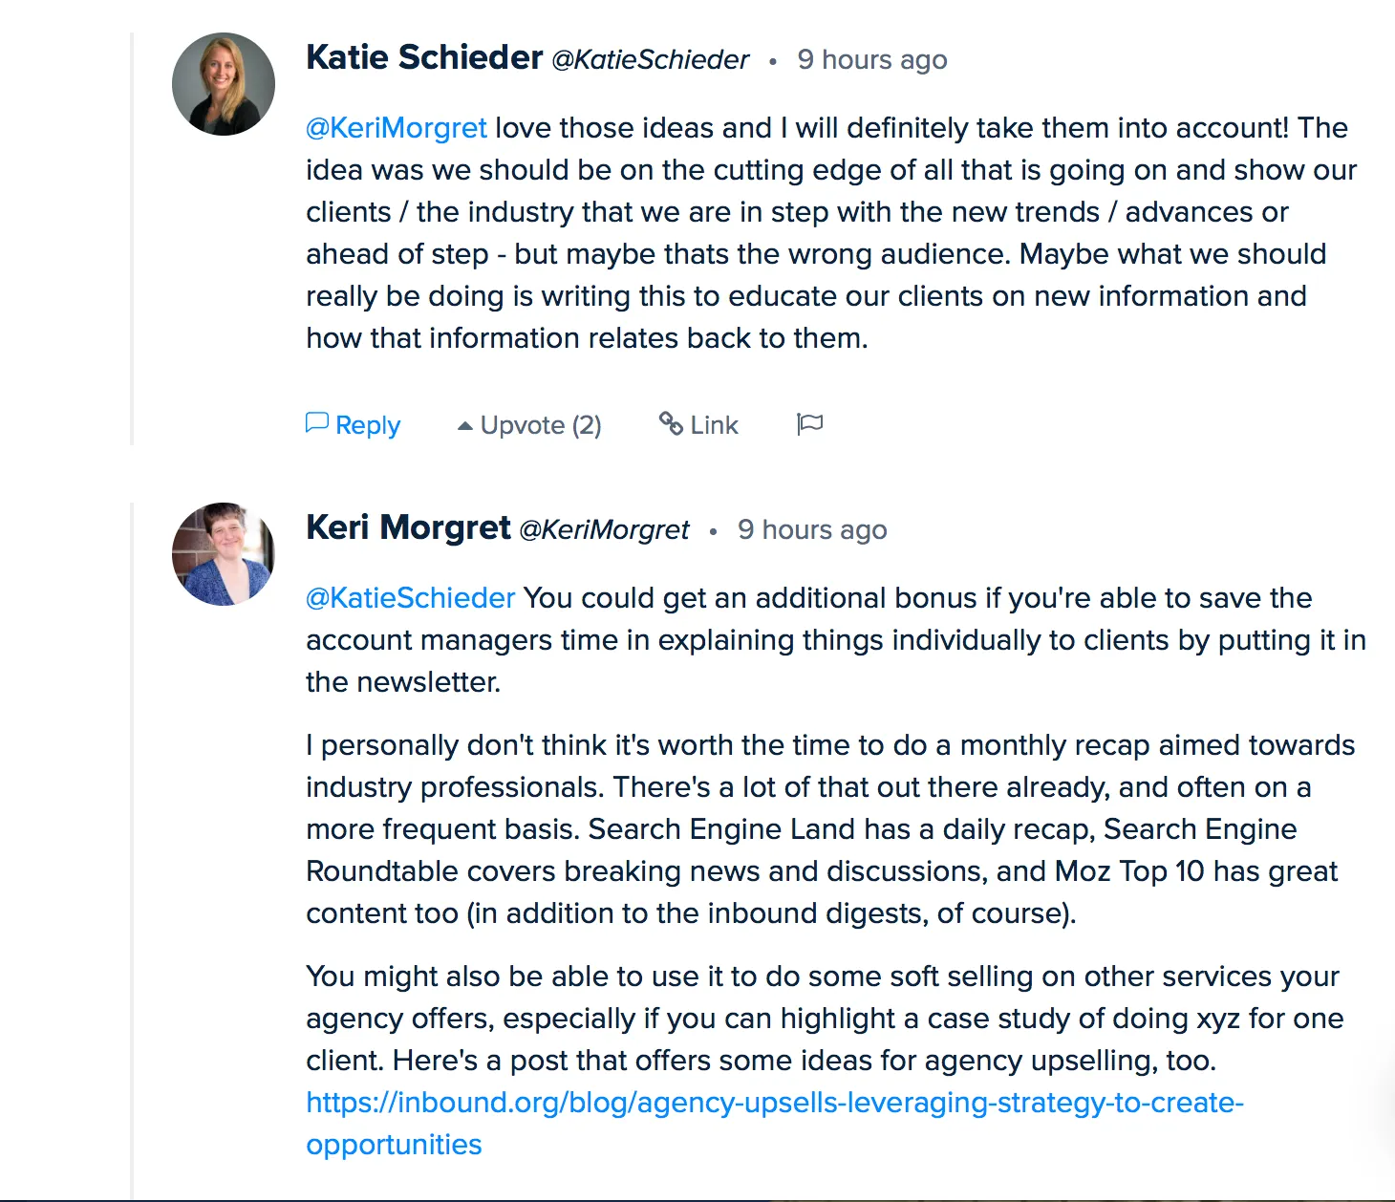Follow the blue @KatieSchieder mention in Keri's reply
This screenshot has width=1395, height=1202.
pyautogui.click(x=411, y=598)
